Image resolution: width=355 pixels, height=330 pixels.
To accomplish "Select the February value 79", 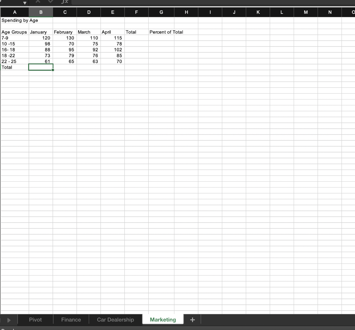I will click(65, 56).
